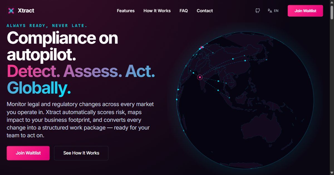This screenshot has width=334, height=175.
Task: Click the "Detect. Assess. Act." gradient text
Action: [81, 71]
